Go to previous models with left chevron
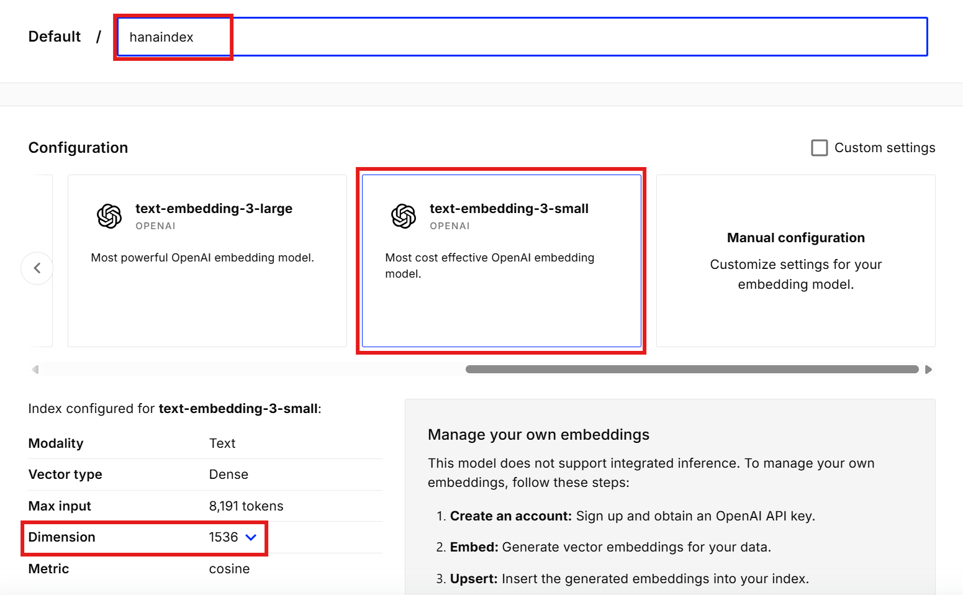 pyautogui.click(x=37, y=268)
